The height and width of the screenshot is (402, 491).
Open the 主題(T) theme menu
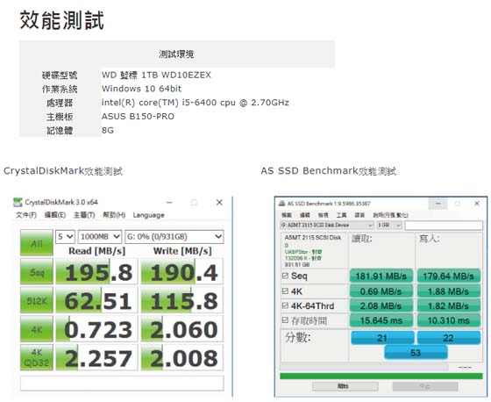(84, 215)
